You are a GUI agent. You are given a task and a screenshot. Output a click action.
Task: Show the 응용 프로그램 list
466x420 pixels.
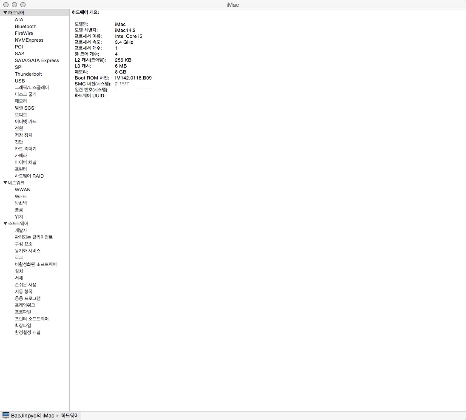coord(28,298)
